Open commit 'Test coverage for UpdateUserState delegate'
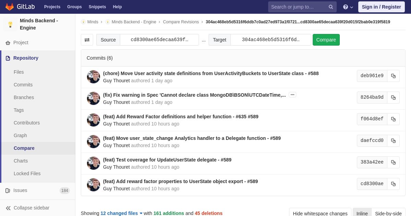Image resolution: width=411 pixels, height=216 pixels. pyautogui.click(x=167, y=160)
